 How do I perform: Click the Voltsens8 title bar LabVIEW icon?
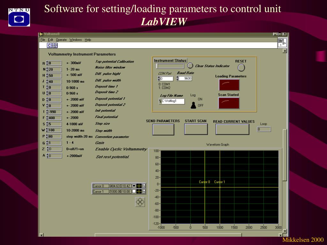pyautogui.click(x=41, y=34)
